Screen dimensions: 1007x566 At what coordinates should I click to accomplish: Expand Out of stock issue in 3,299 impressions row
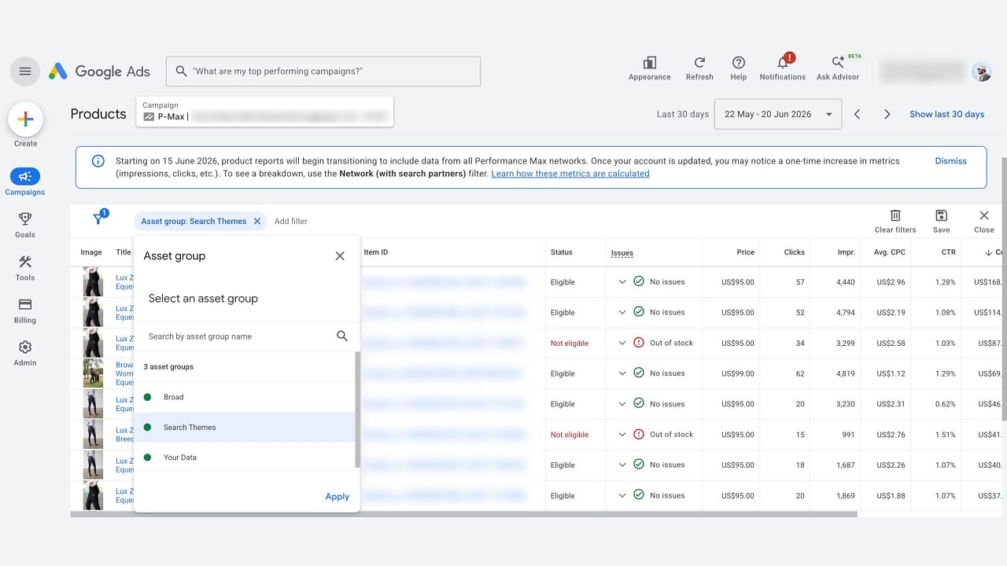(622, 344)
